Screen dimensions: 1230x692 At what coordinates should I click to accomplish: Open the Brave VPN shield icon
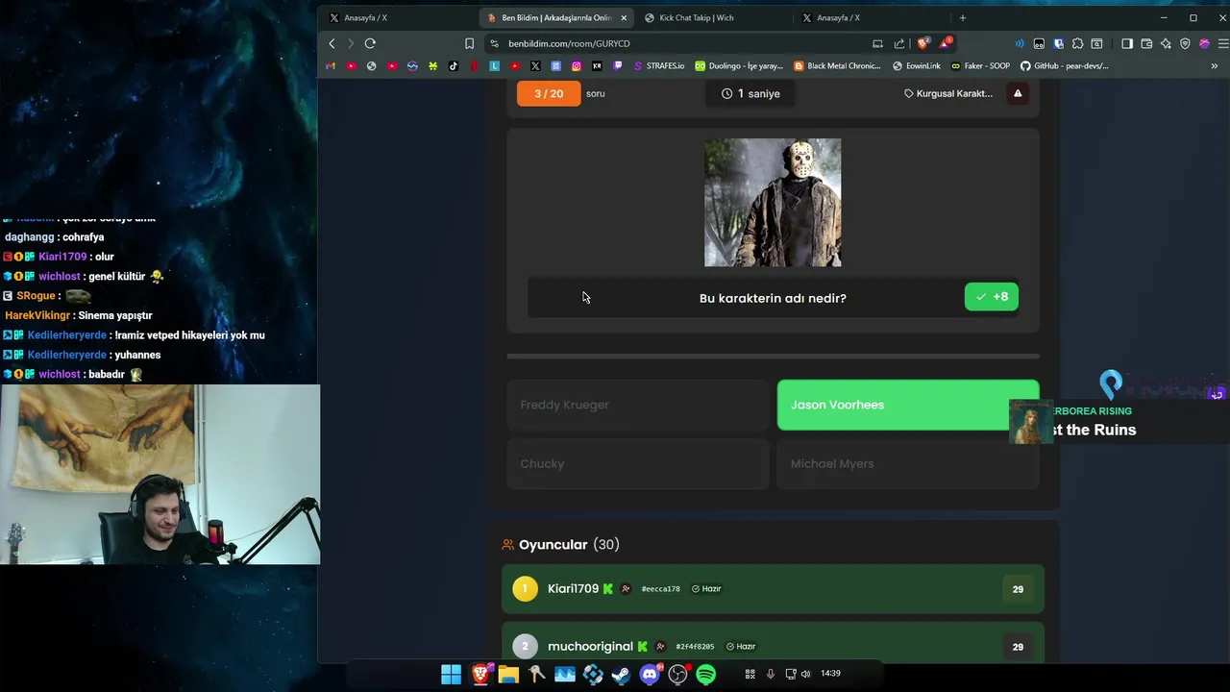point(1185,43)
